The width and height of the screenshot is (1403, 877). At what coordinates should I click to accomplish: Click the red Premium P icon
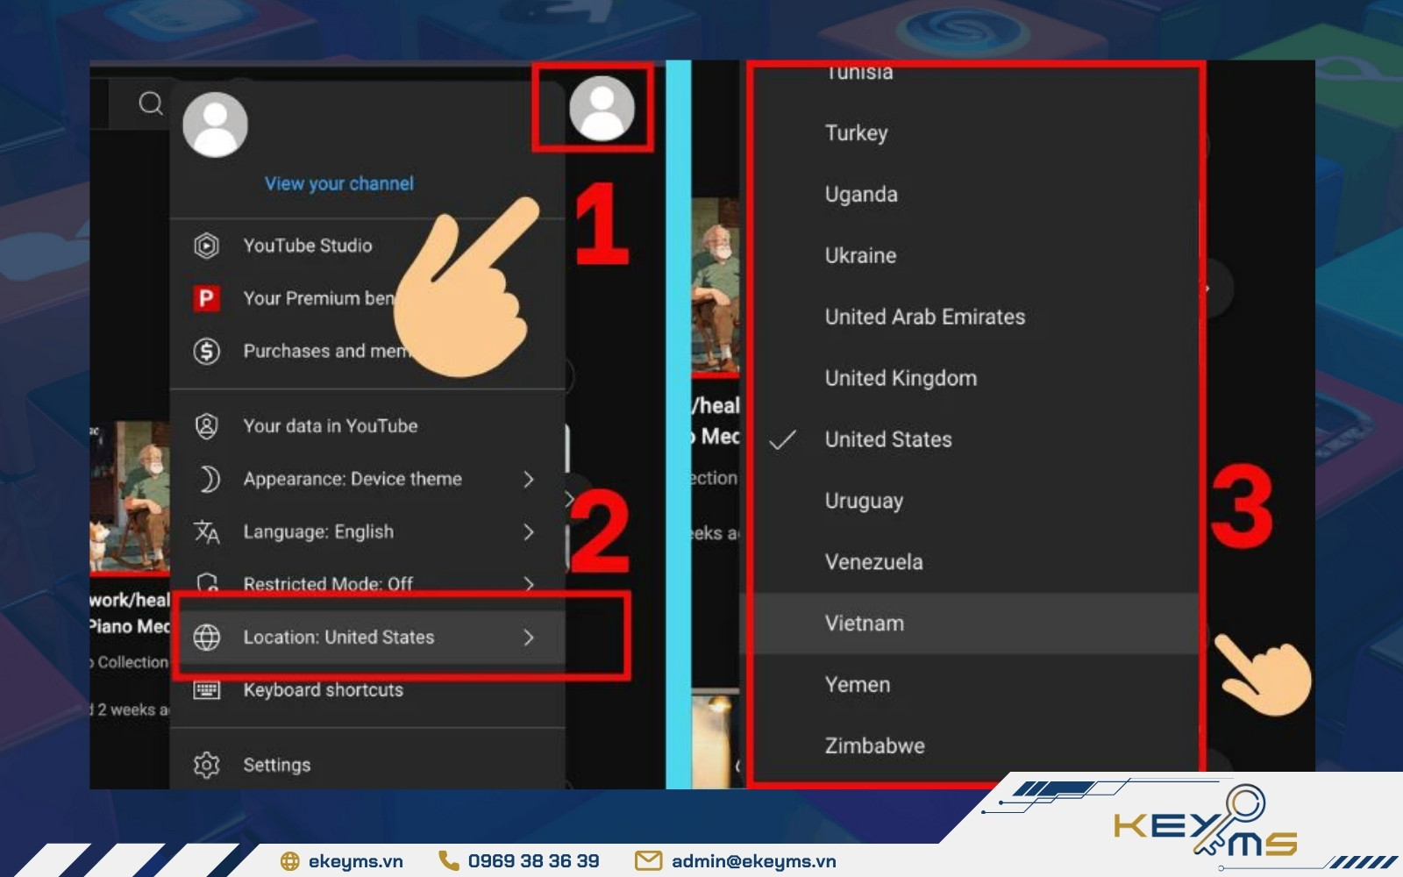206,298
